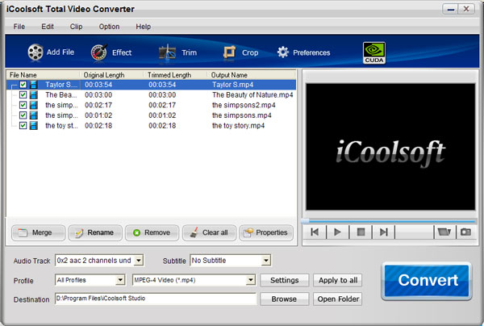484x326 pixels.
Task: Click film icon beside Taylor S row
Action: coord(34,85)
